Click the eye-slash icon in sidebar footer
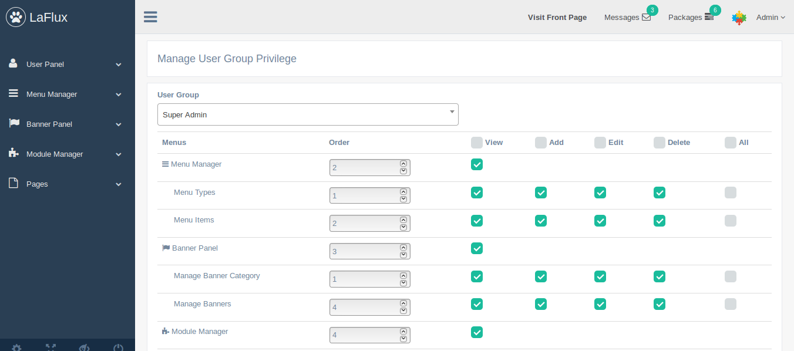This screenshot has height=351, width=794. [x=85, y=347]
